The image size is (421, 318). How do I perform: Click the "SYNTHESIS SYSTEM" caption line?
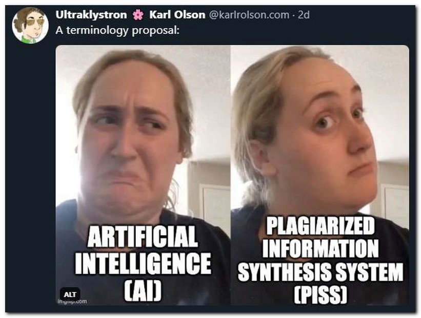(x=320, y=271)
